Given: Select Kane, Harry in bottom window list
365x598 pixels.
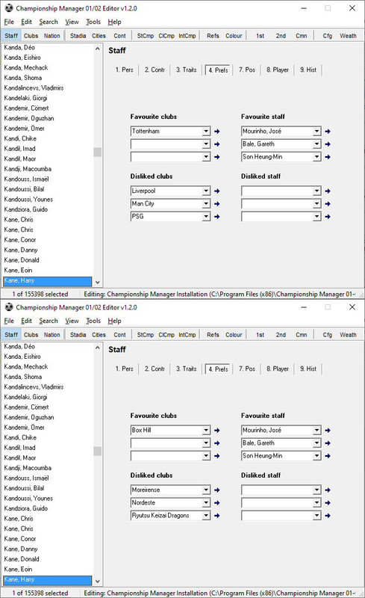Looking at the screenshot, I should (x=47, y=580).
